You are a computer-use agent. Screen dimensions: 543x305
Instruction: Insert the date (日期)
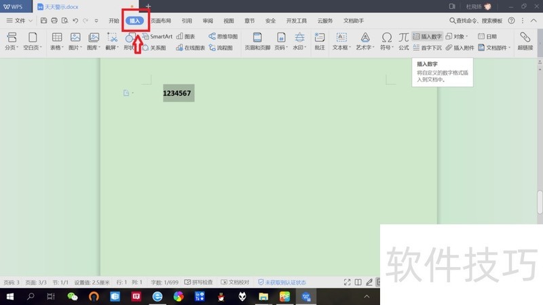coord(487,37)
